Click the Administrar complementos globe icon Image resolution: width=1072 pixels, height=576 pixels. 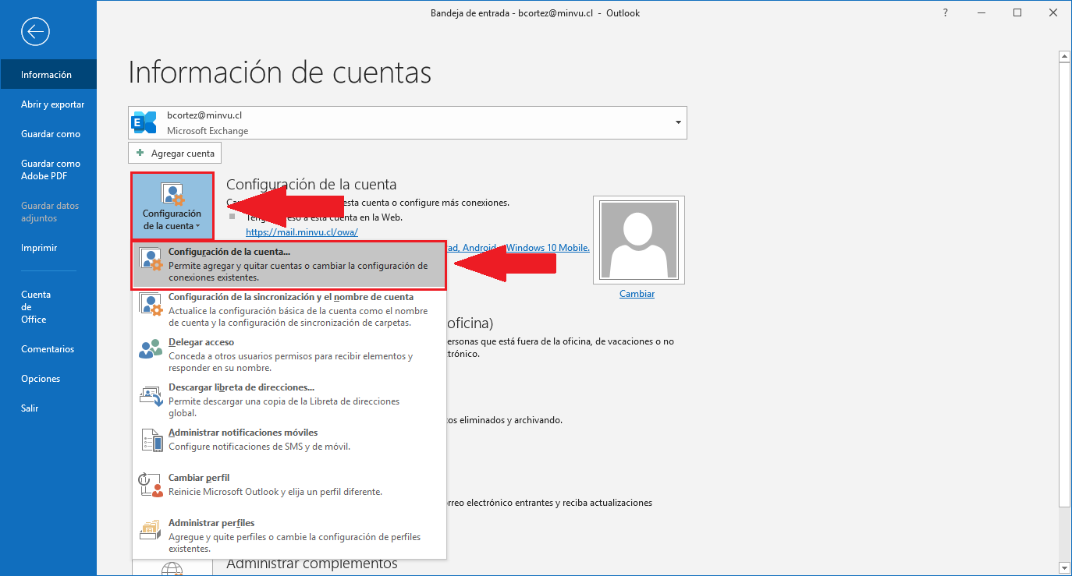coord(172,569)
